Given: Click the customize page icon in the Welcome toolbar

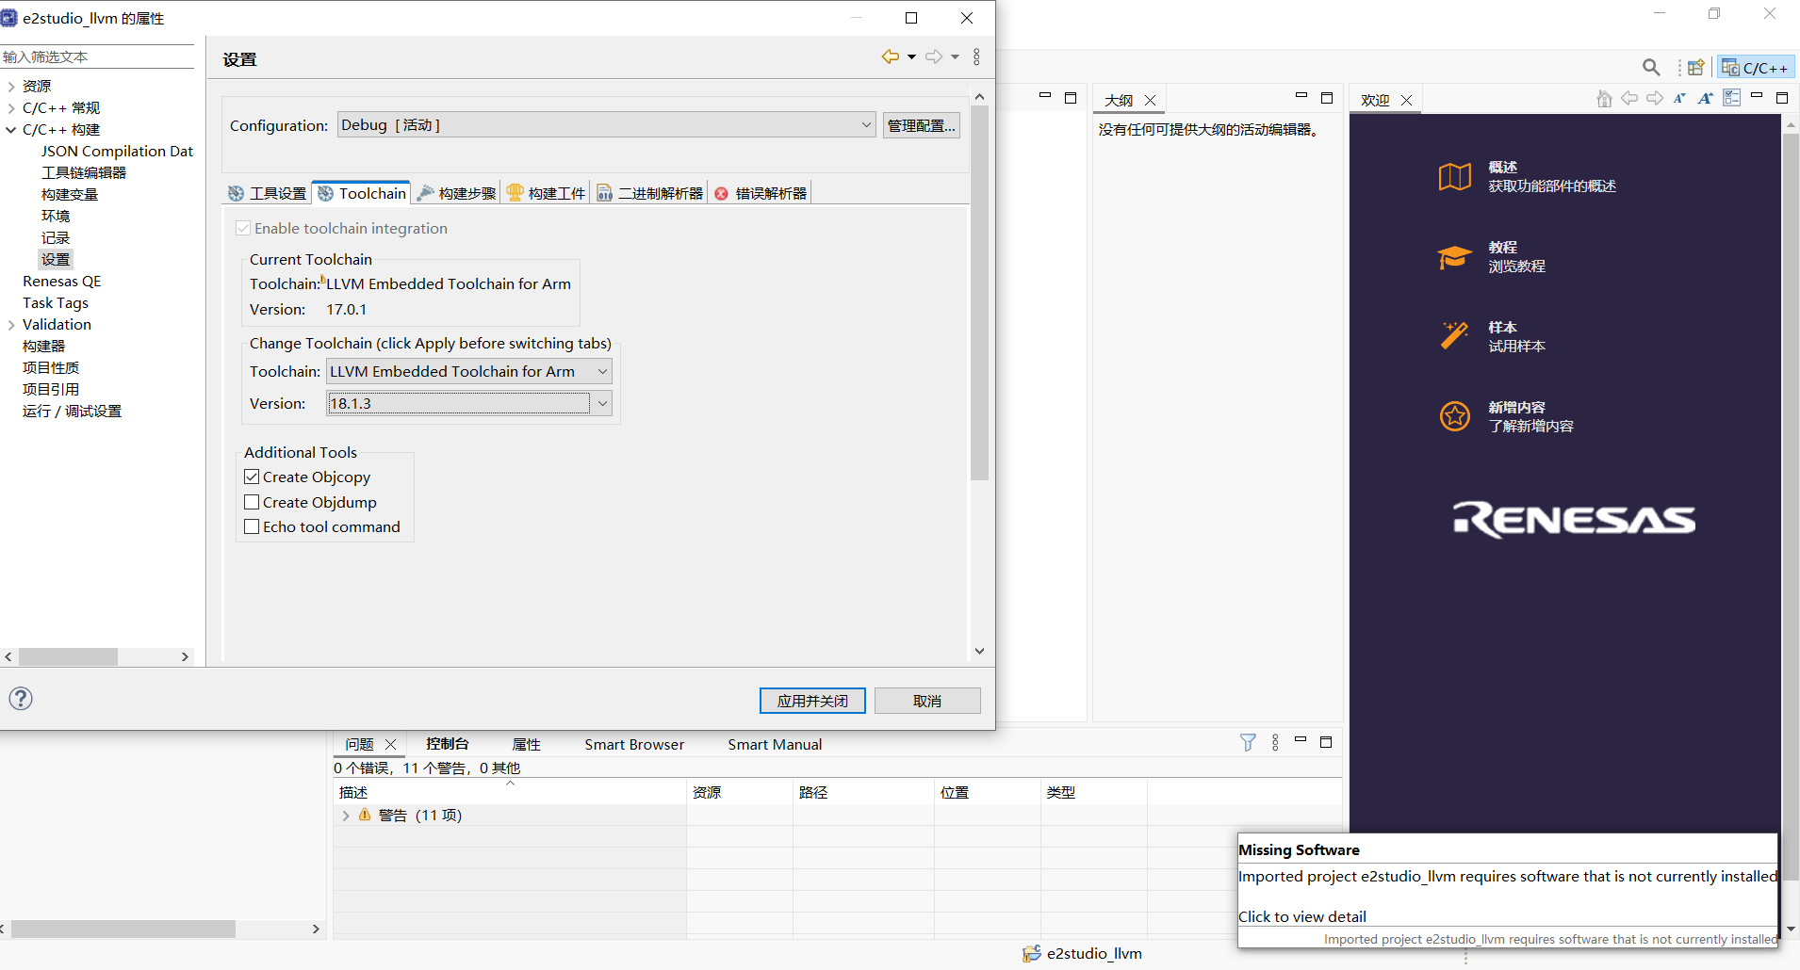Looking at the screenshot, I should click(x=1731, y=98).
